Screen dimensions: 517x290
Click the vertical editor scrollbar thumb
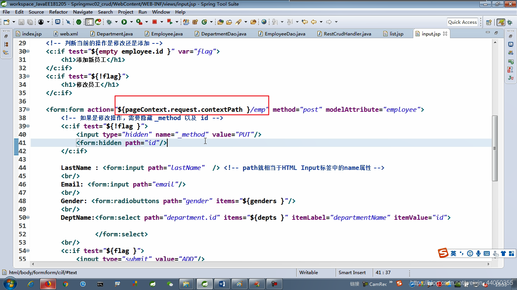(x=495, y=148)
